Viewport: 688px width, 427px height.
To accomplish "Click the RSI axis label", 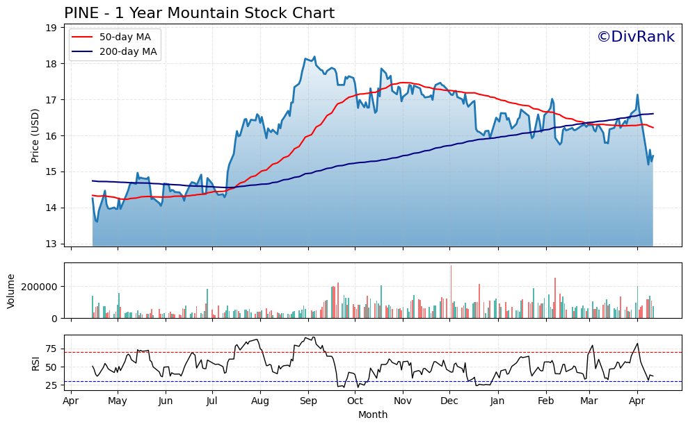I will tap(35, 364).
